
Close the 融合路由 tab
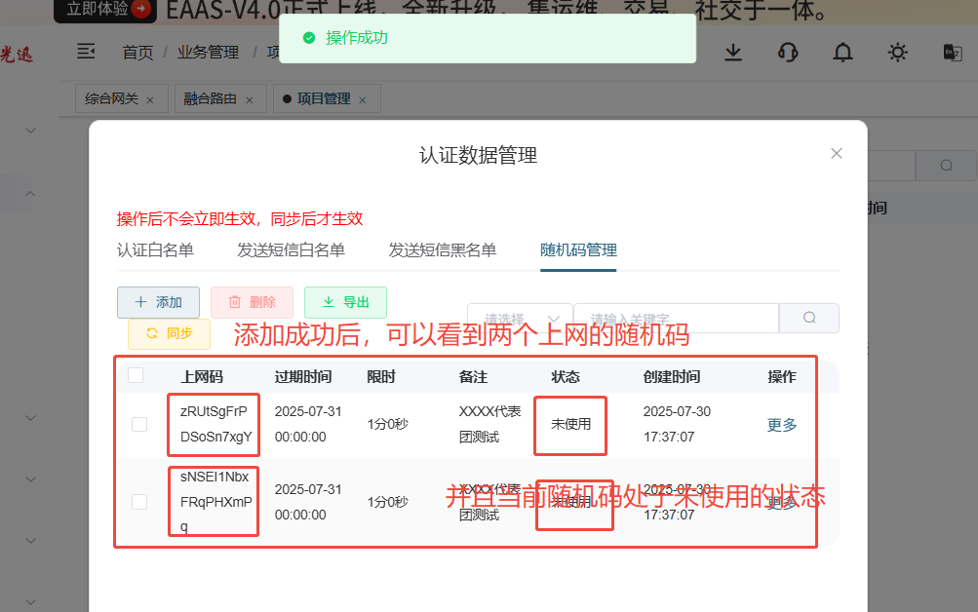[x=249, y=99]
